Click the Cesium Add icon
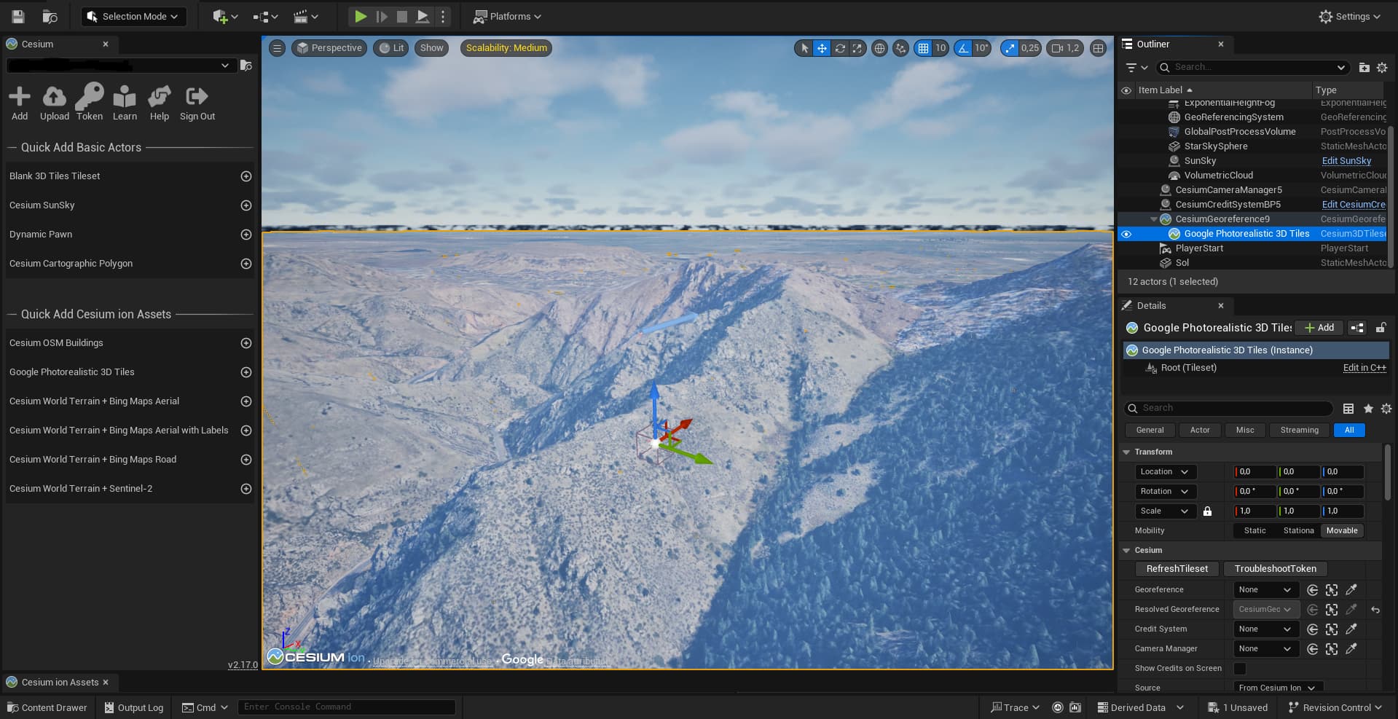 (x=20, y=103)
